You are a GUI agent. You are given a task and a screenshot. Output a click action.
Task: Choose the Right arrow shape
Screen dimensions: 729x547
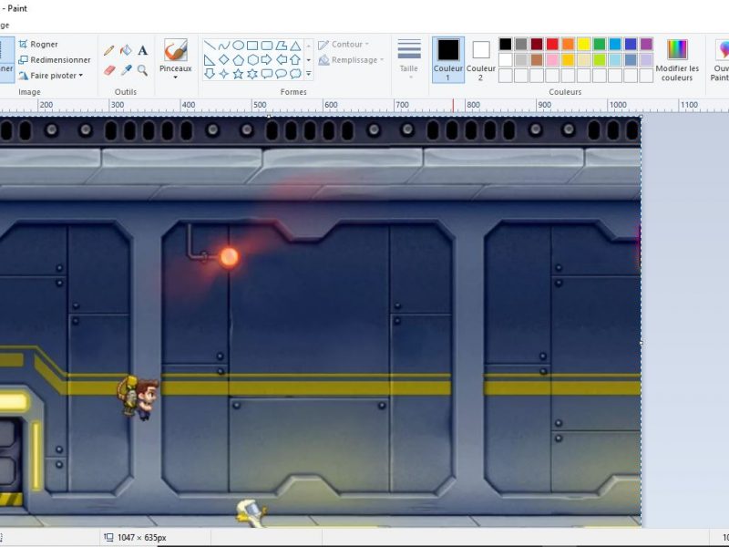[x=267, y=59]
